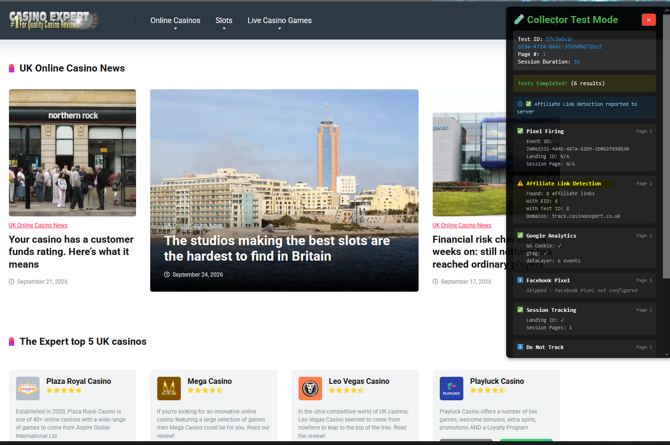Click the Casino Expert site logo
Screen dimensions: 670x445
pyautogui.click(x=54, y=20)
